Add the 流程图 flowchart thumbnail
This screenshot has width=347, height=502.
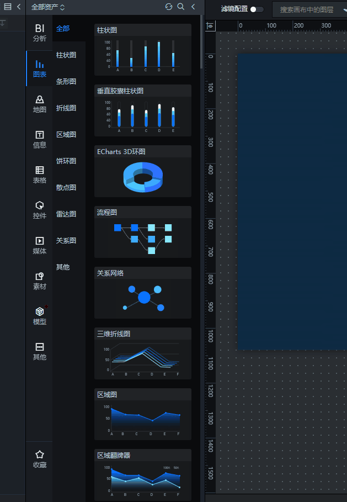click(x=143, y=232)
